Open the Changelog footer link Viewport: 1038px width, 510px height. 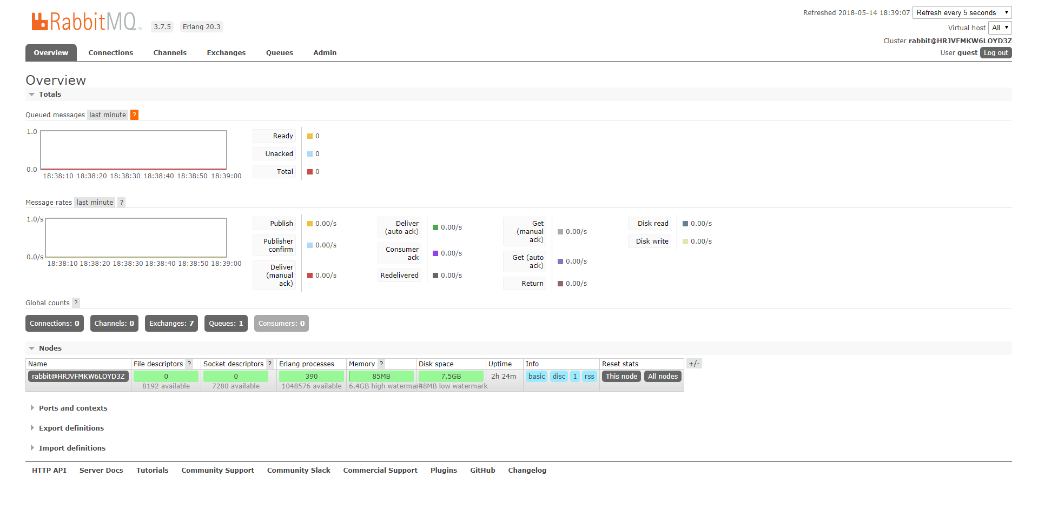(x=527, y=470)
